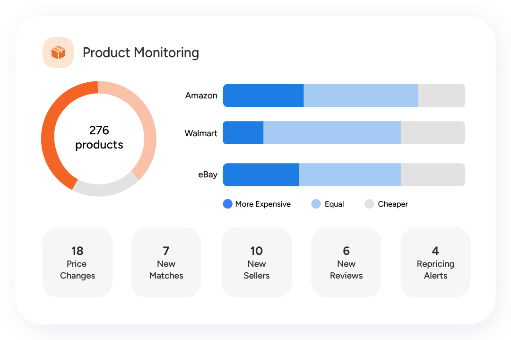Open the 4 Repricing Alerts card
Viewport: 511px width, 340px height.
[x=436, y=262]
